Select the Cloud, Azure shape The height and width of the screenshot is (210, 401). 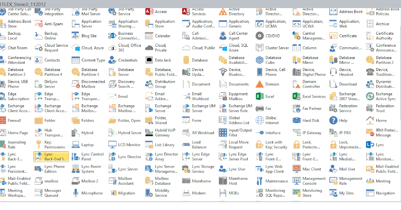(88, 48)
